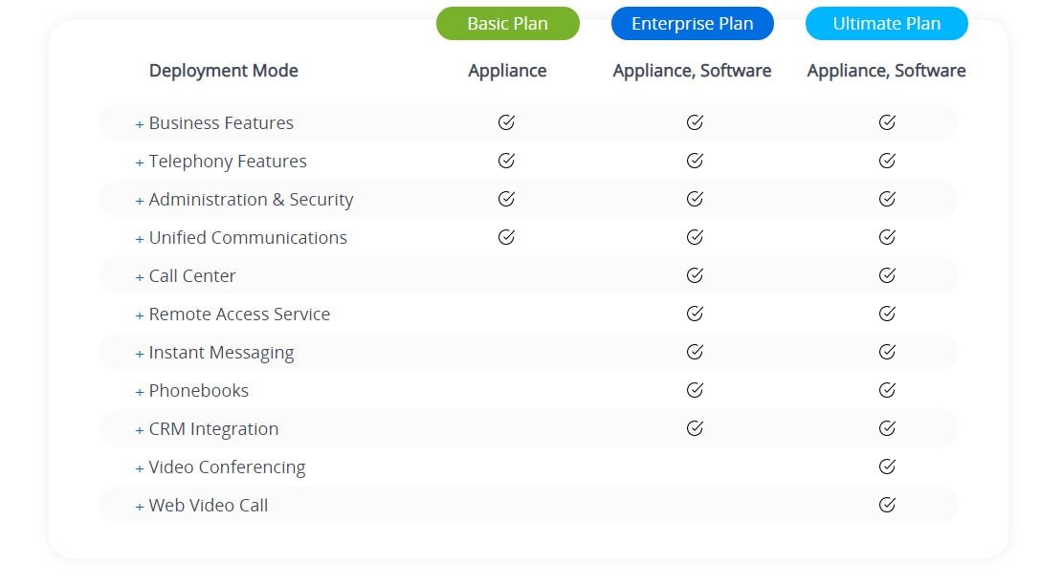Click the Appliance deployment mode label
The width and height of the screenshot is (1063, 586).
507,70
